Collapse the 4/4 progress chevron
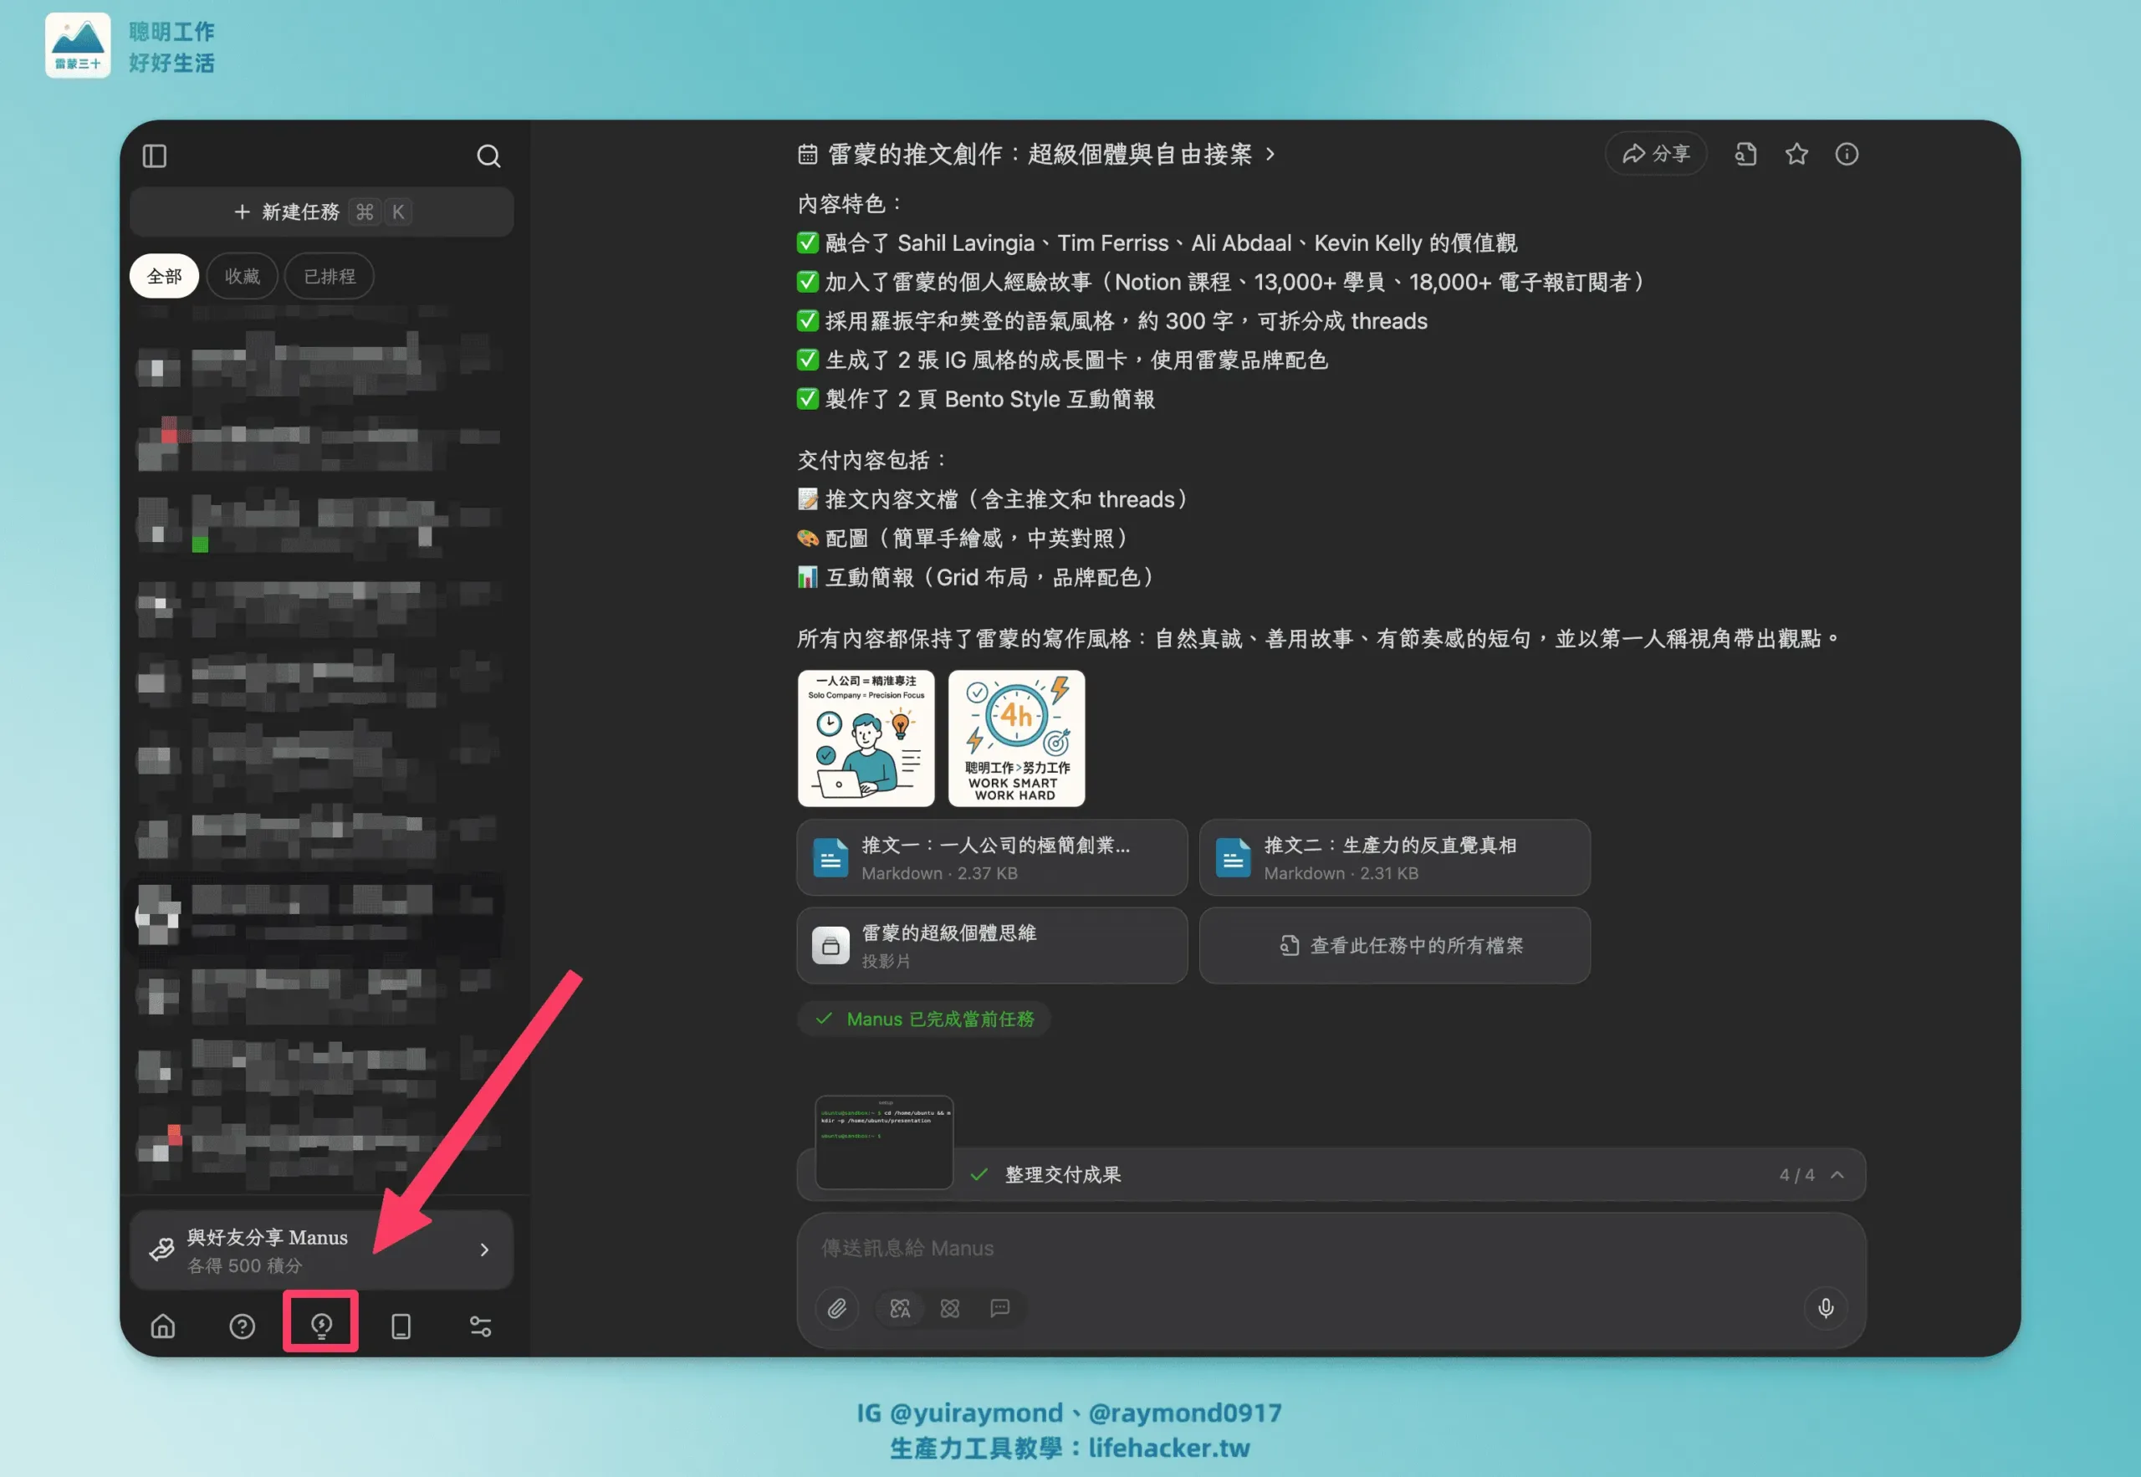 (1837, 1174)
